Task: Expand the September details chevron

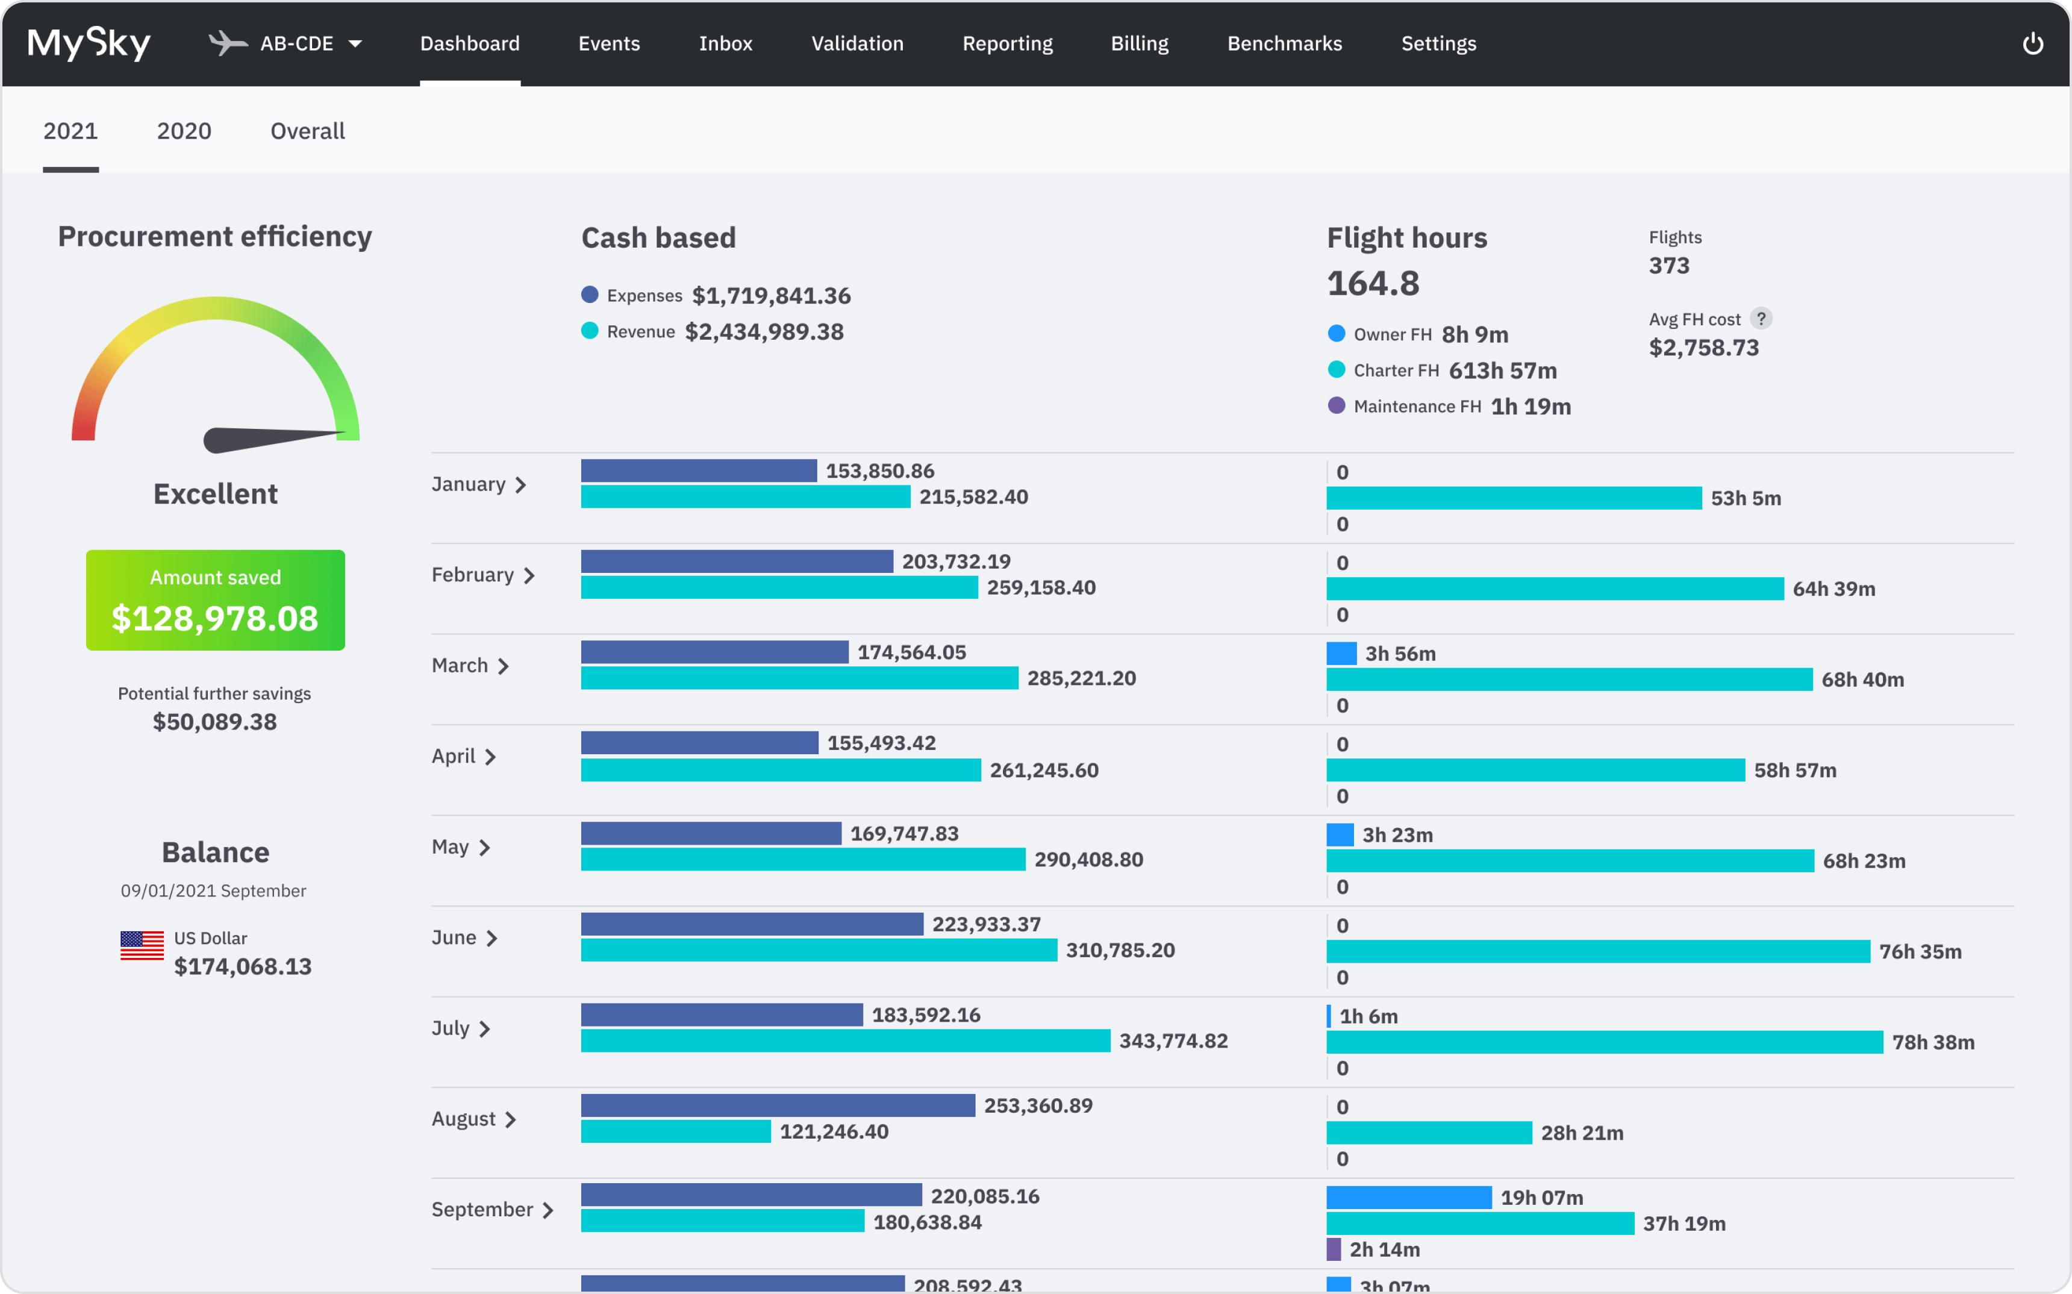Action: click(x=548, y=1209)
